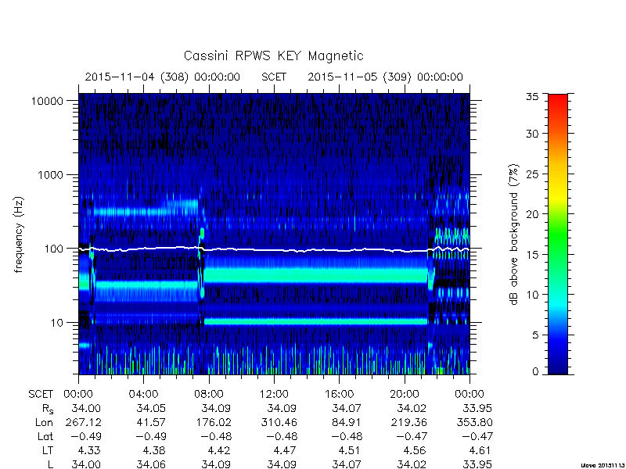The width and height of the screenshot is (626, 469).
Task: Click the '1000' frequency tick label
Action: pyautogui.click(x=51, y=174)
